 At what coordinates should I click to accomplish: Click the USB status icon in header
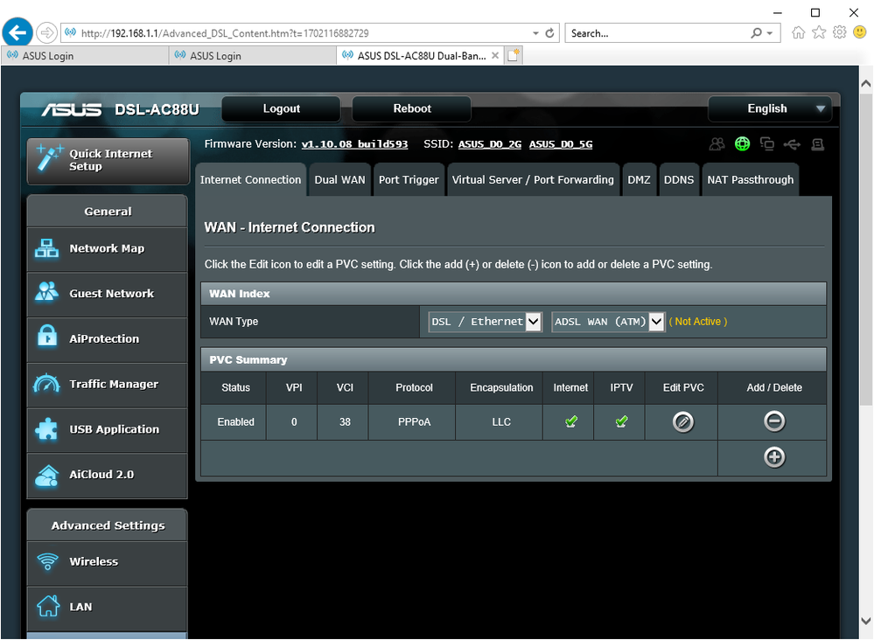(792, 144)
